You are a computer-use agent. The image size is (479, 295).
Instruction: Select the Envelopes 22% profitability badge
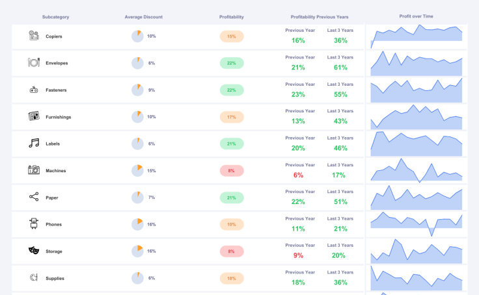click(232, 63)
